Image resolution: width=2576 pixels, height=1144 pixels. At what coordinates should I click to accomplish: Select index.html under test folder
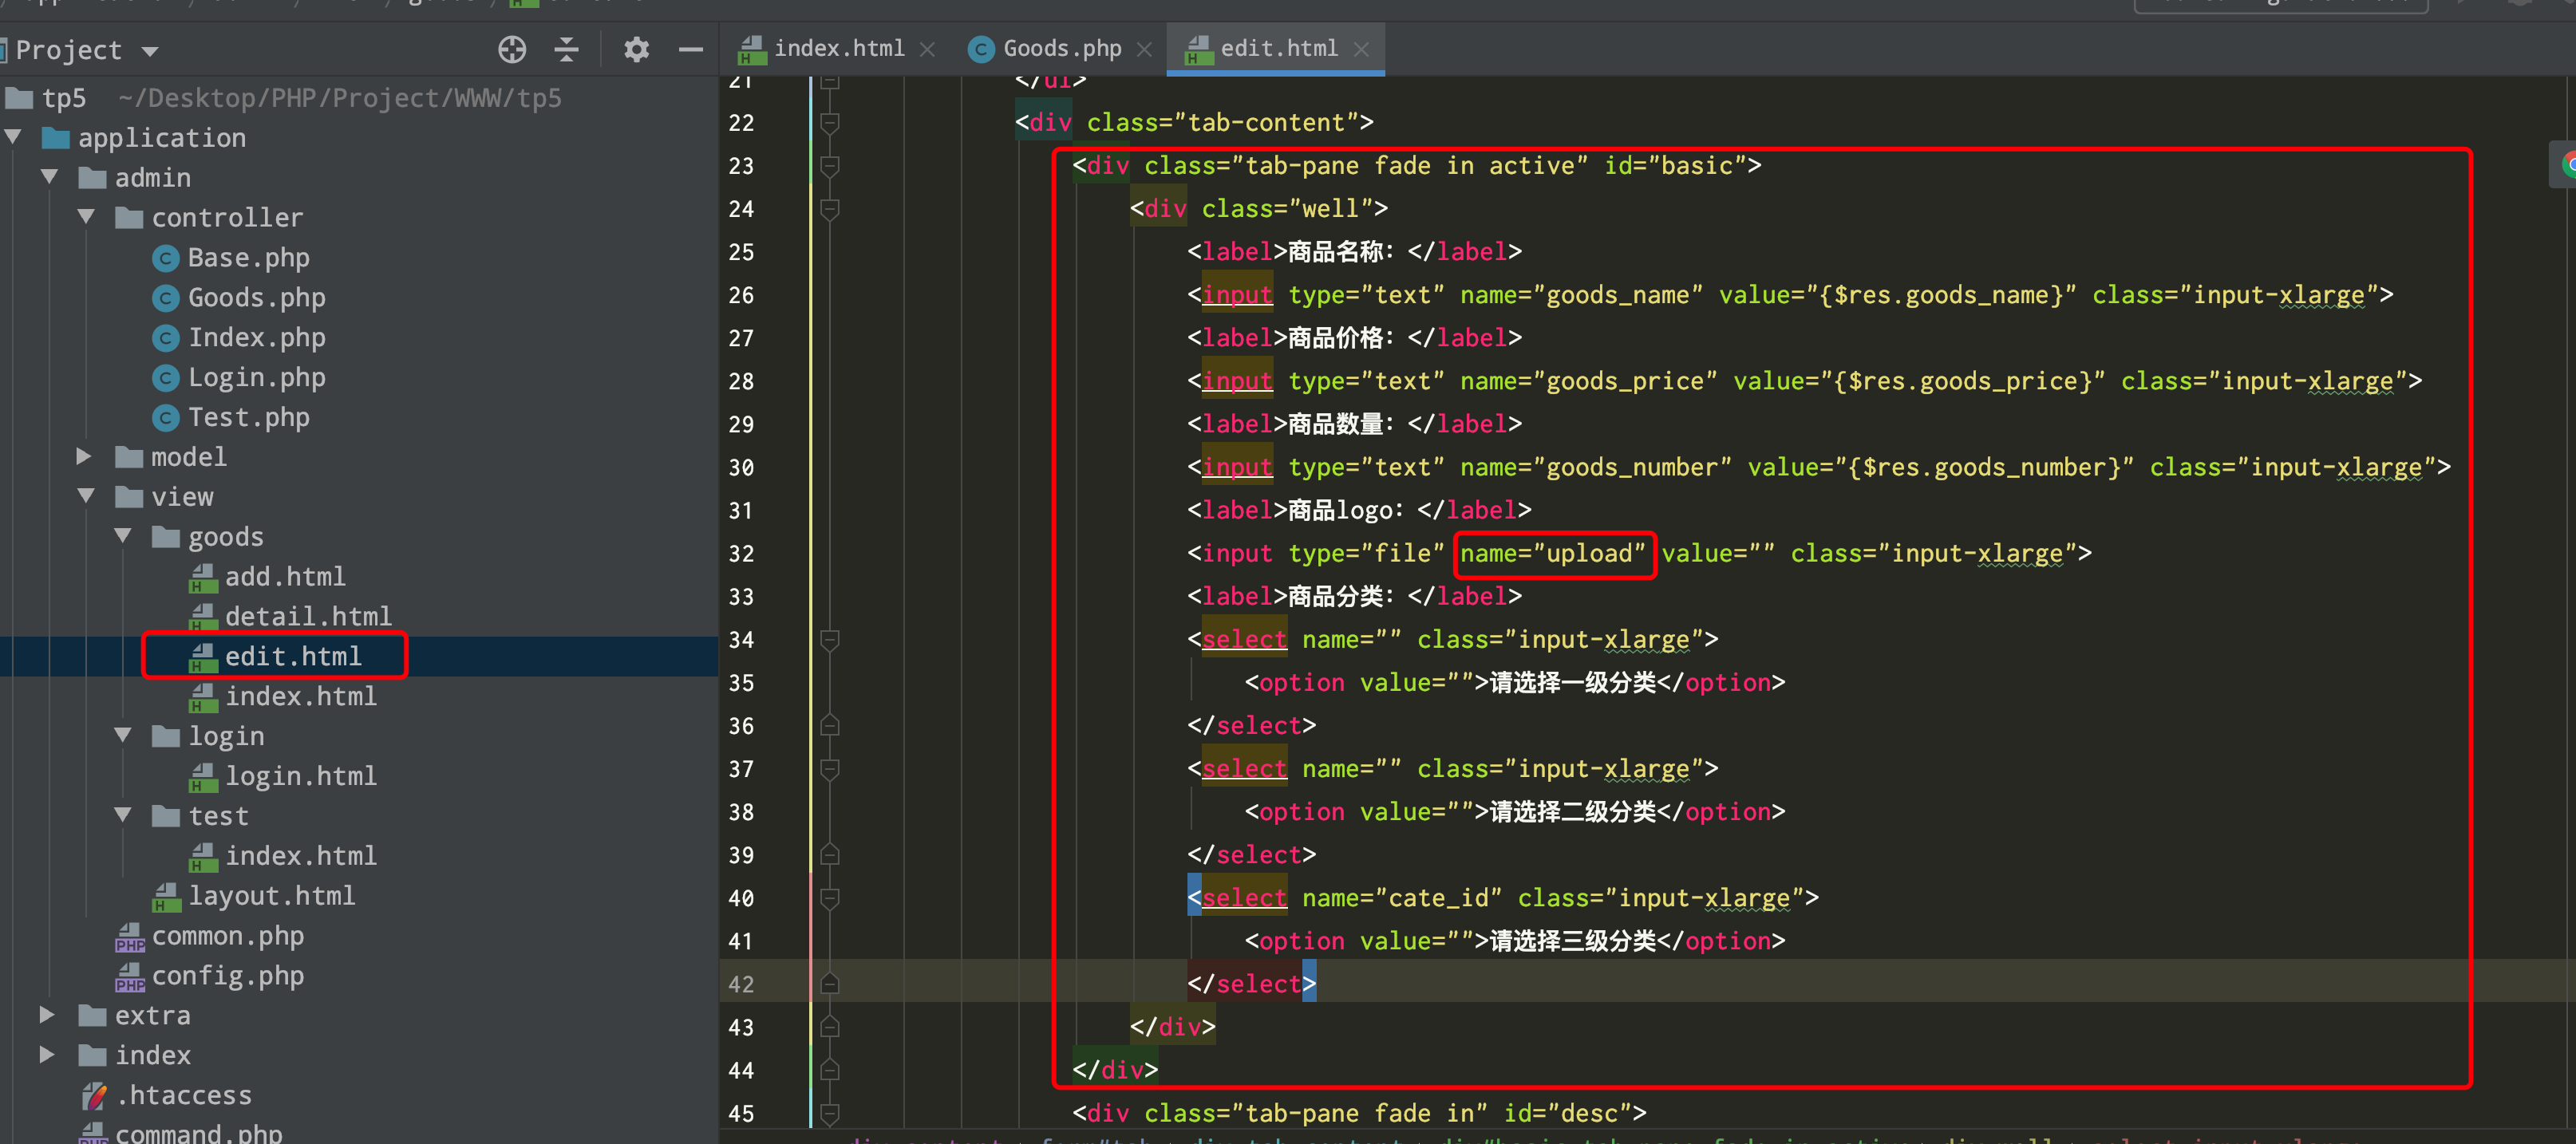point(301,856)
